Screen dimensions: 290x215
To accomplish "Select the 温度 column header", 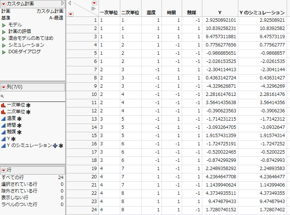I will click(151, 13).
